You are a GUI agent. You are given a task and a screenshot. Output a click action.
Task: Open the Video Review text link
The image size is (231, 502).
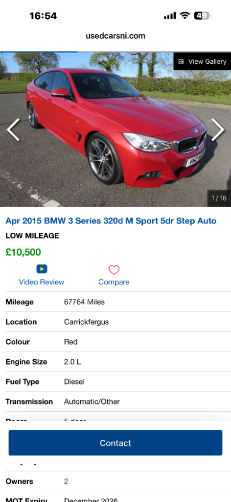click(x=42, y=282)
